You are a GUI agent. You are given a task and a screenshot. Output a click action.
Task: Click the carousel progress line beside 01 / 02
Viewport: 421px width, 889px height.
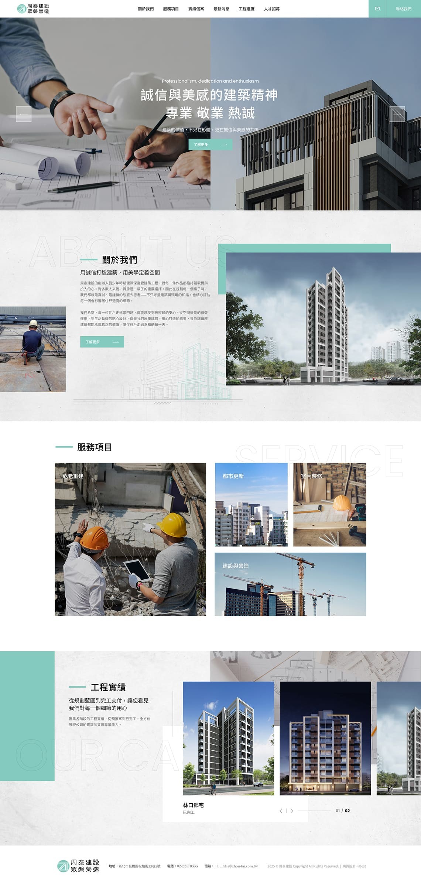[x=314, y=811]
